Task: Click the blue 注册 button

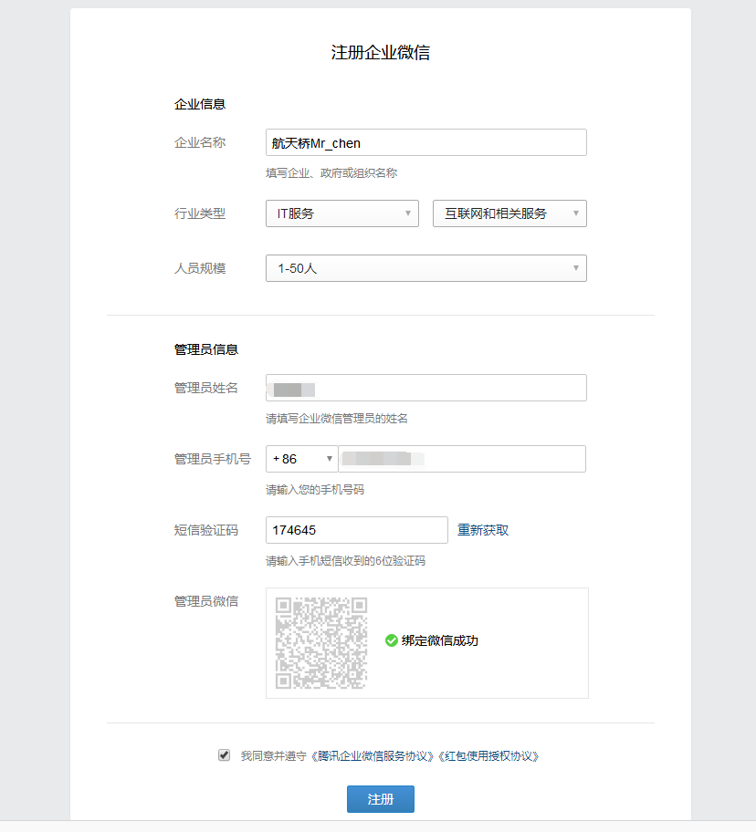Action: pyautogui.click(x=381, y=799)
